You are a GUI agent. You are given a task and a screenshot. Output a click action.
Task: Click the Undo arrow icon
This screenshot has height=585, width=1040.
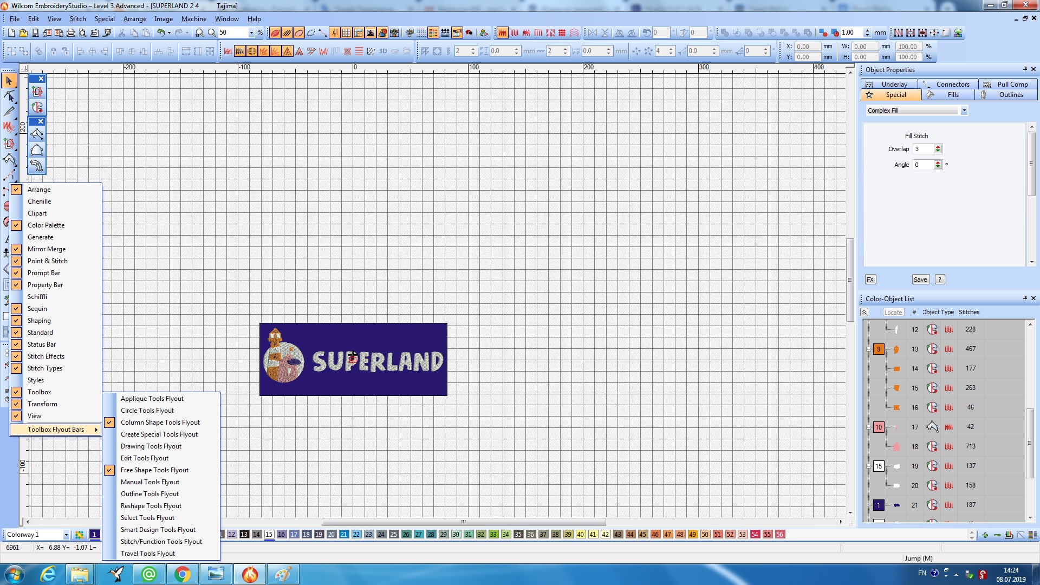[160, 33]
